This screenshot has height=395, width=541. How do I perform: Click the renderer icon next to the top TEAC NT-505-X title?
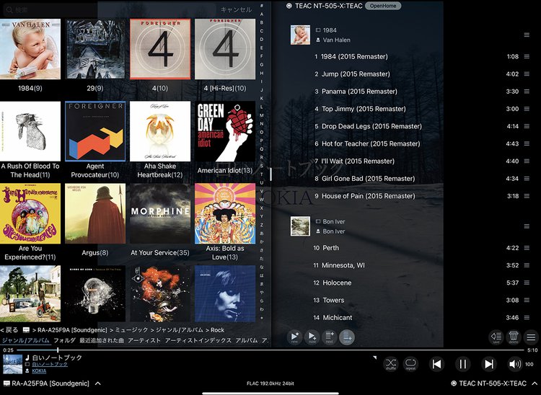coord(289,6)
